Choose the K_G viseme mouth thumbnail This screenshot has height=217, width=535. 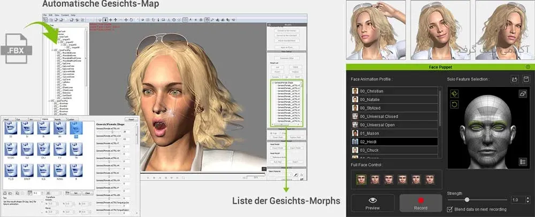click(43, 171)
